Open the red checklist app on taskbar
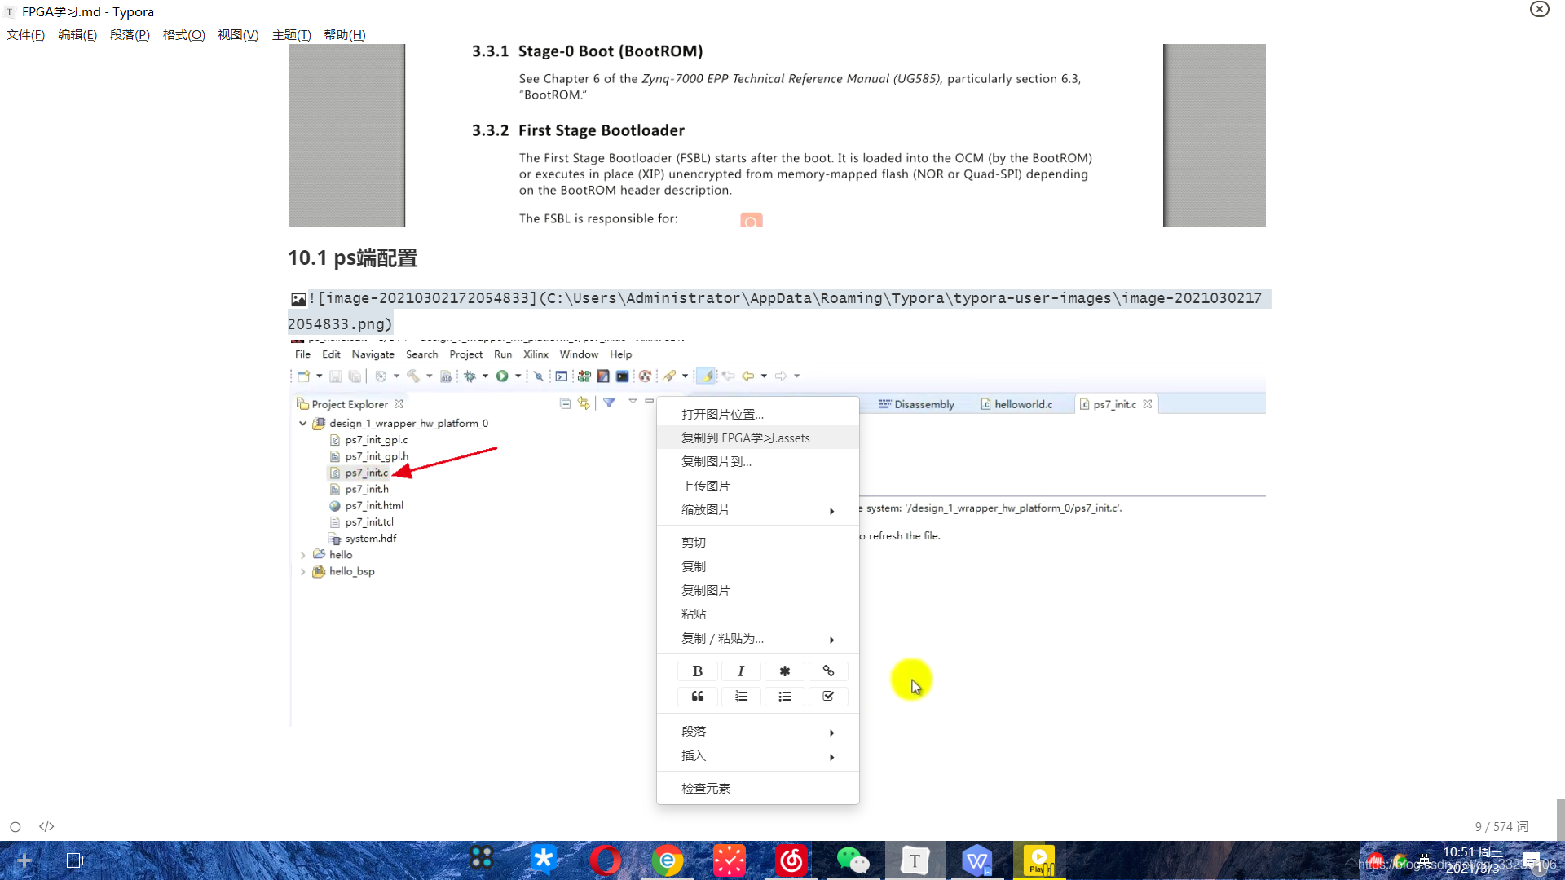 coord(730,860)
